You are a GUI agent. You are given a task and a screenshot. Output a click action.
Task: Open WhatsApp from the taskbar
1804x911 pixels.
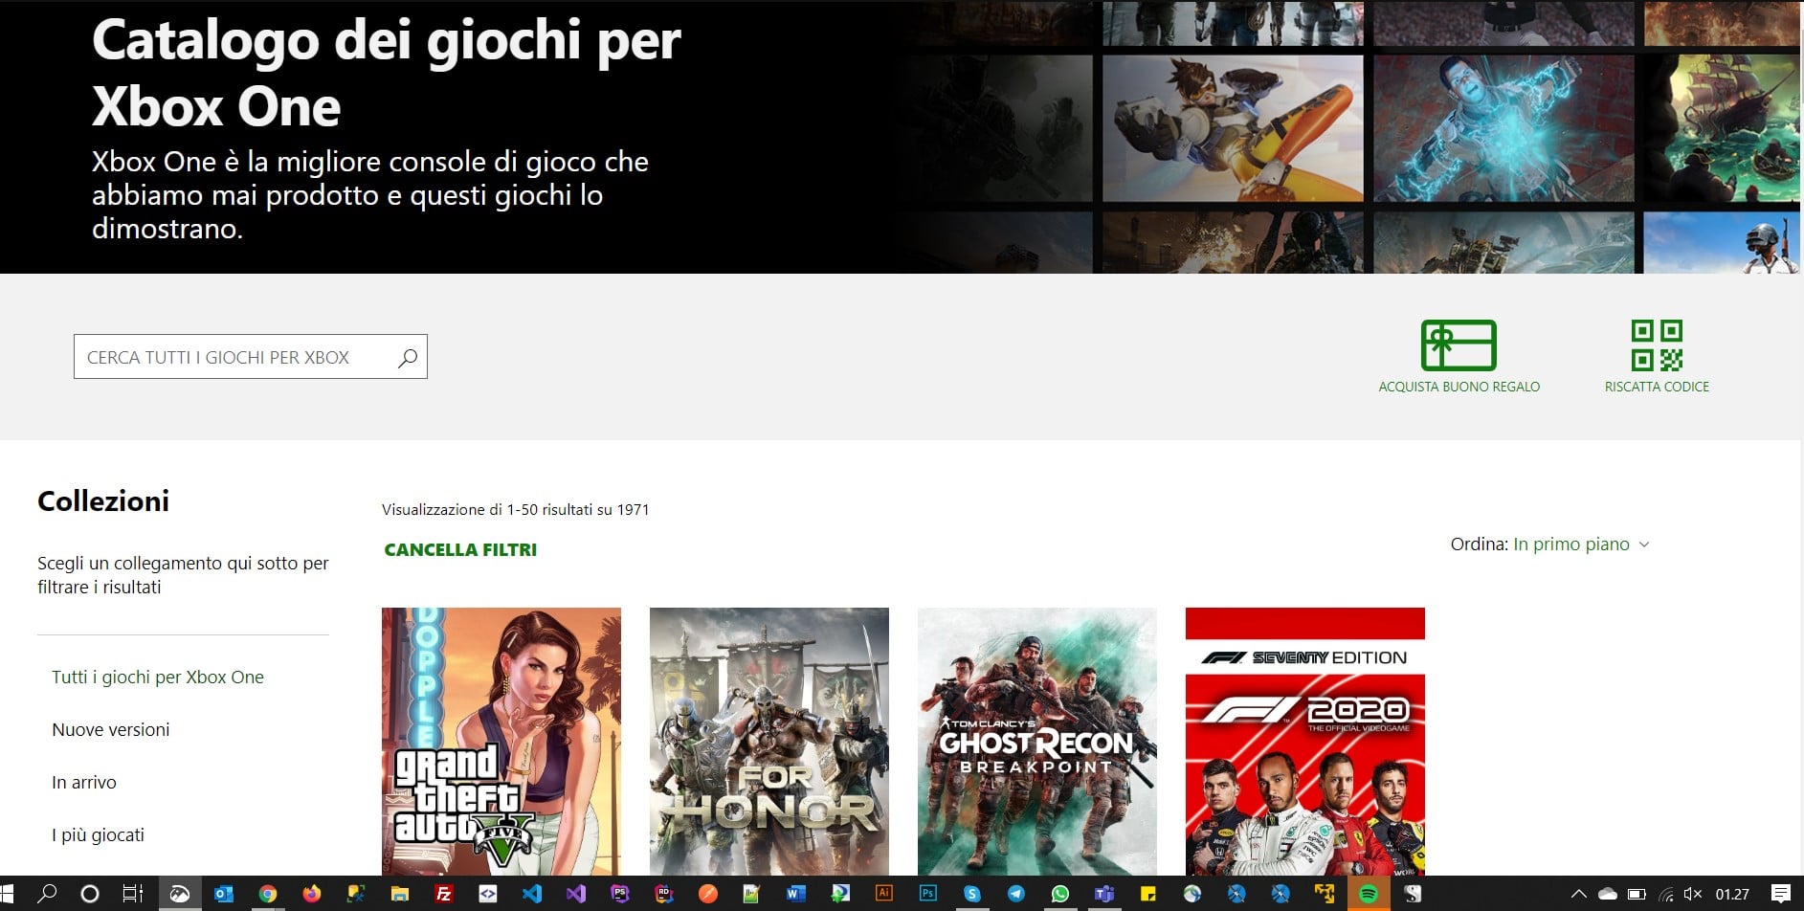tap(1060, 894)
